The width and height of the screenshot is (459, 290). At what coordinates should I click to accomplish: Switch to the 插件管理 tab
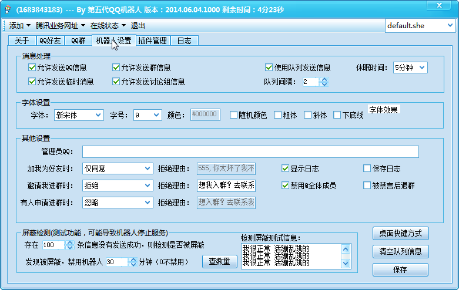click(153, 41)
